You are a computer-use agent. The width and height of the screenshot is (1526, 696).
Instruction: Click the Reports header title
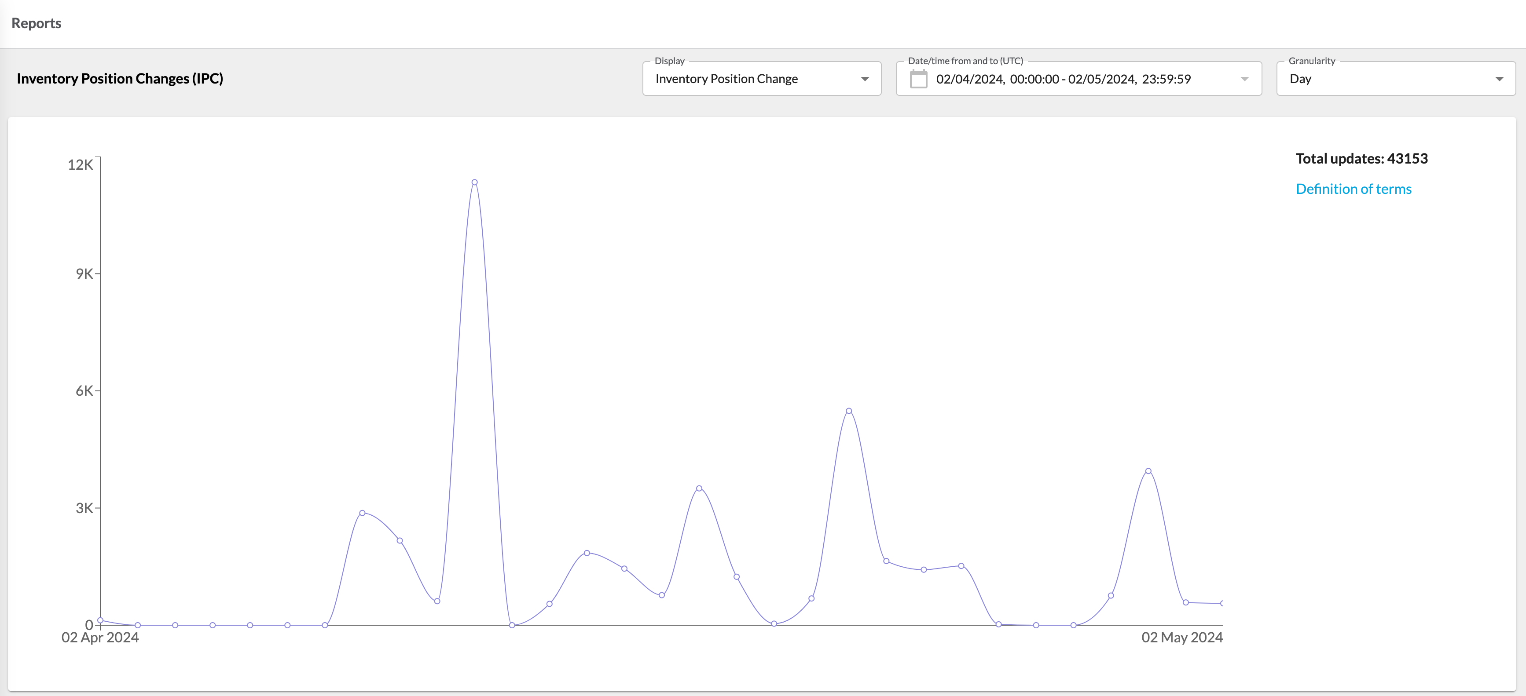(36, 23)
